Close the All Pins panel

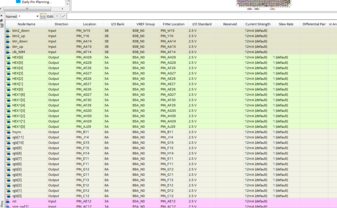(1, 16)
